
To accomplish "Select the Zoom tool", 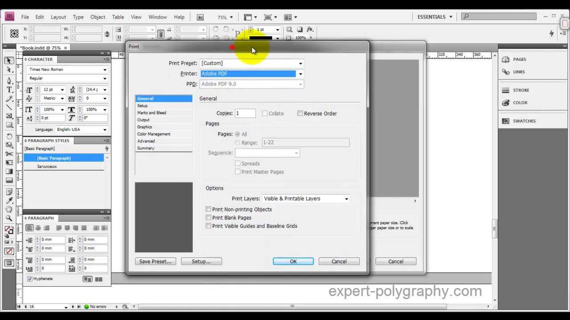I will click(x=9, y=218).
